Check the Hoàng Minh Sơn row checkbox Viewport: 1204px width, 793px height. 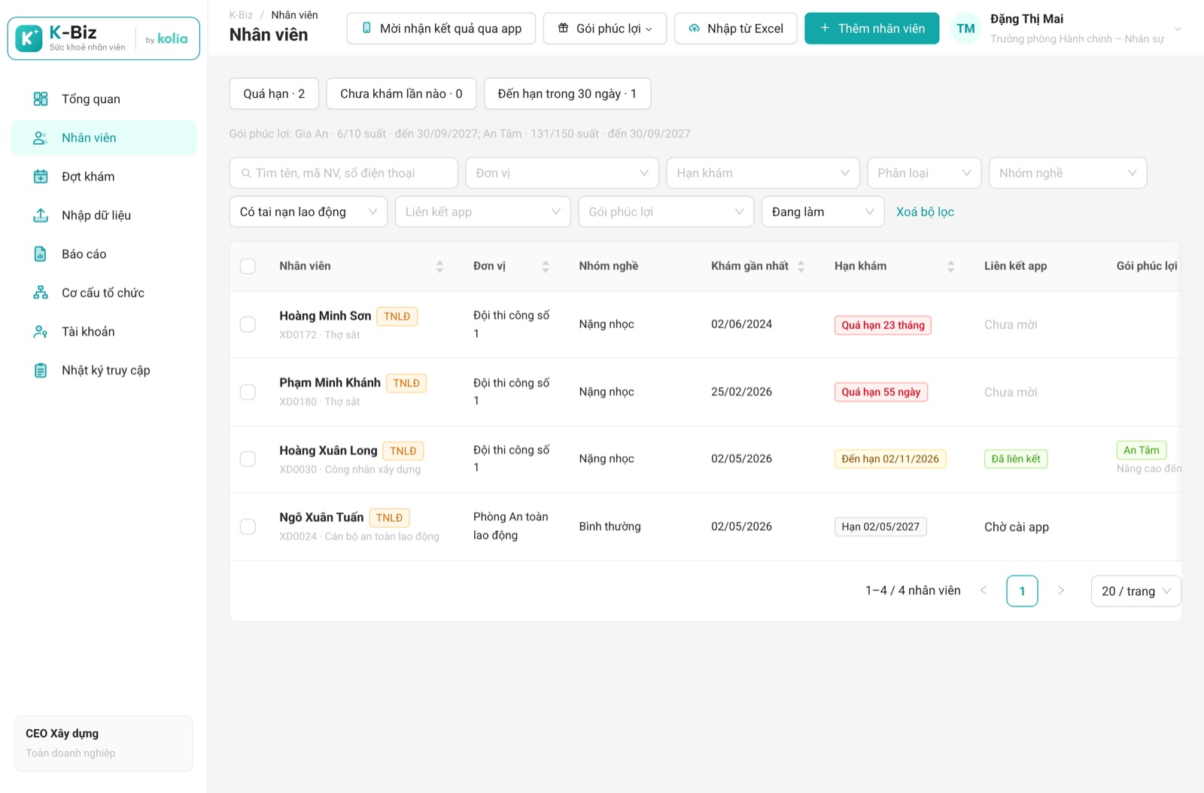pos(248,324)
